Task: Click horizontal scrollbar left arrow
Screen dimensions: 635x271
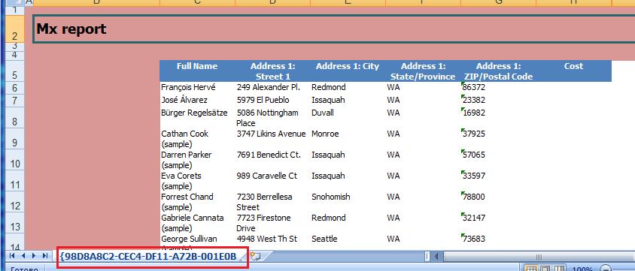Action: (x=436, y=256)
